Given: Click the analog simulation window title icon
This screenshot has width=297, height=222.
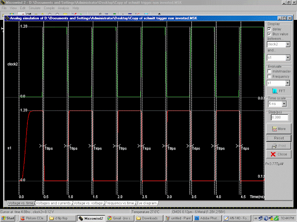Looking at the screenshot, I should click(x=7, y=18).
